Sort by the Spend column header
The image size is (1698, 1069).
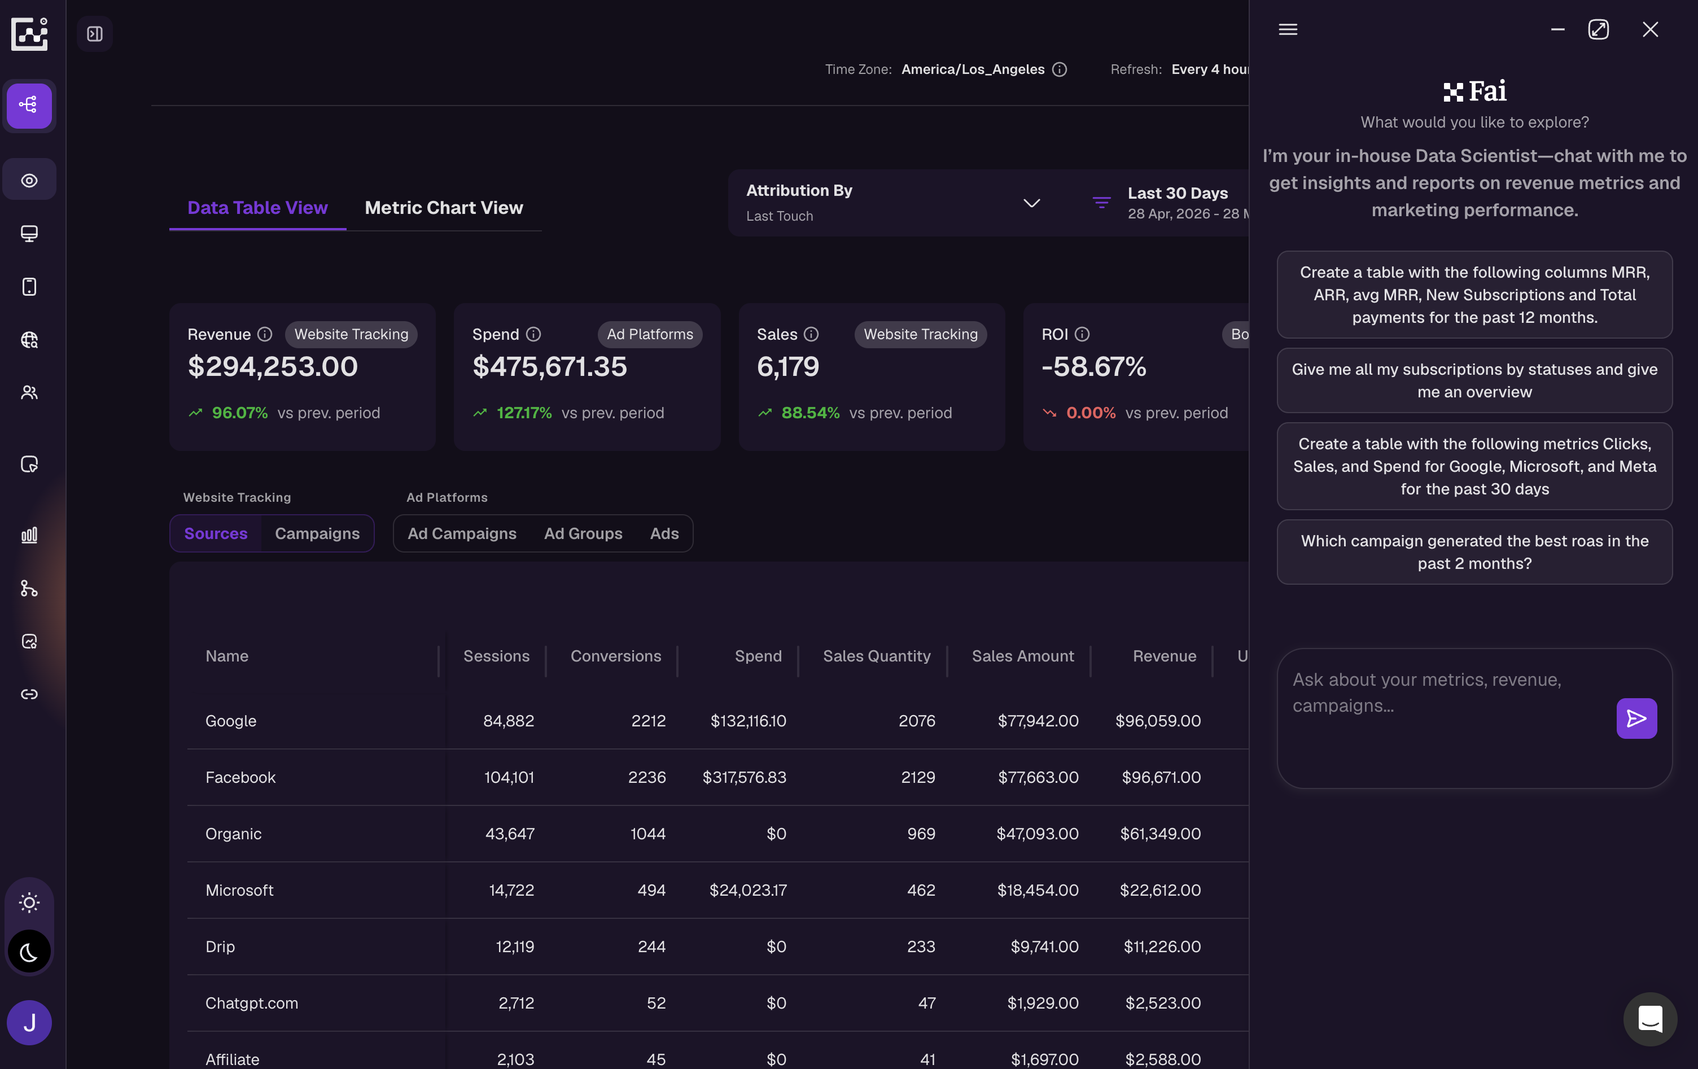pos(758,656)
